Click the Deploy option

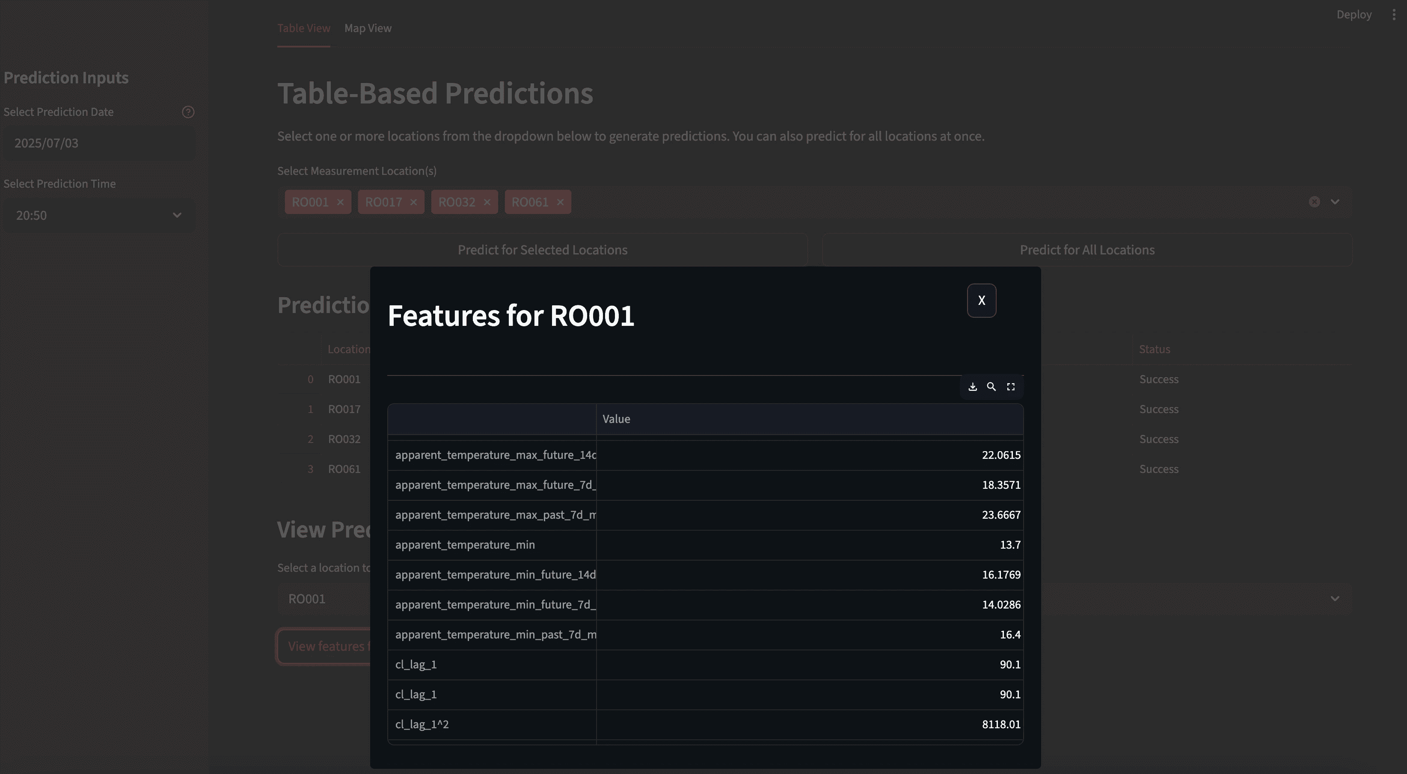click(x=1354, y=14)
